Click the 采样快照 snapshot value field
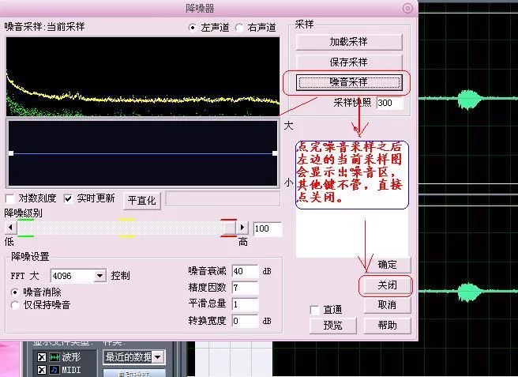The image size is (518, 377). (389, 104)
